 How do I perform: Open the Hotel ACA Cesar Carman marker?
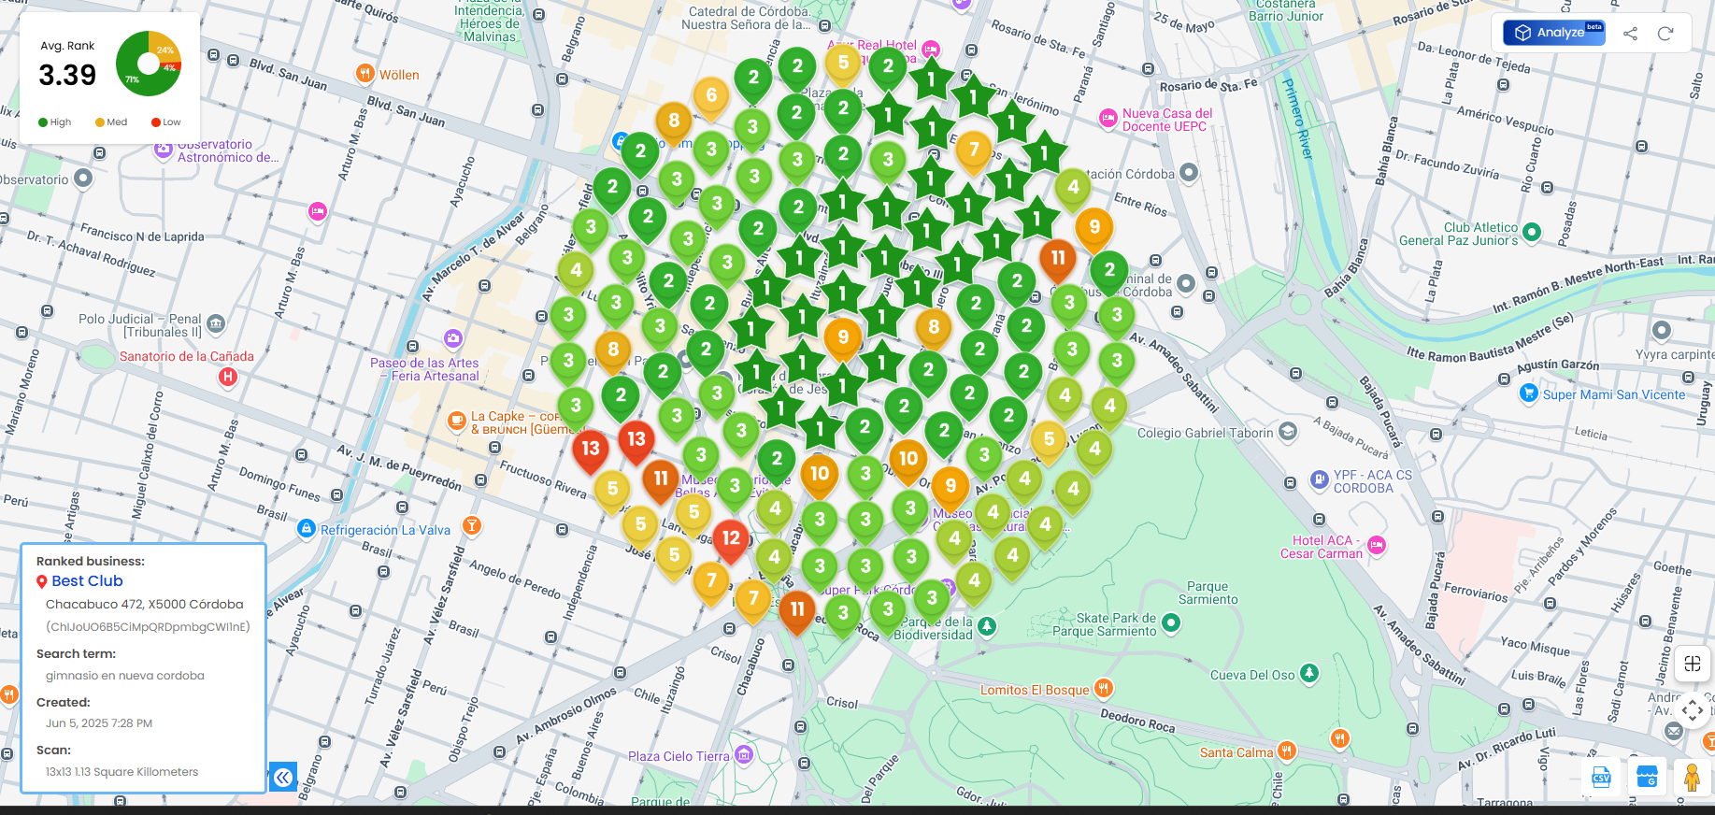point(1377,545)
